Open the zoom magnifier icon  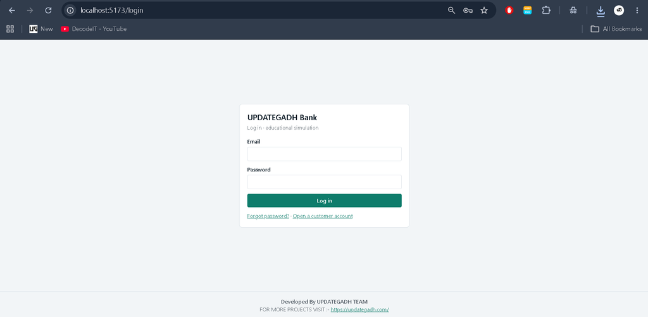(451, 10)
